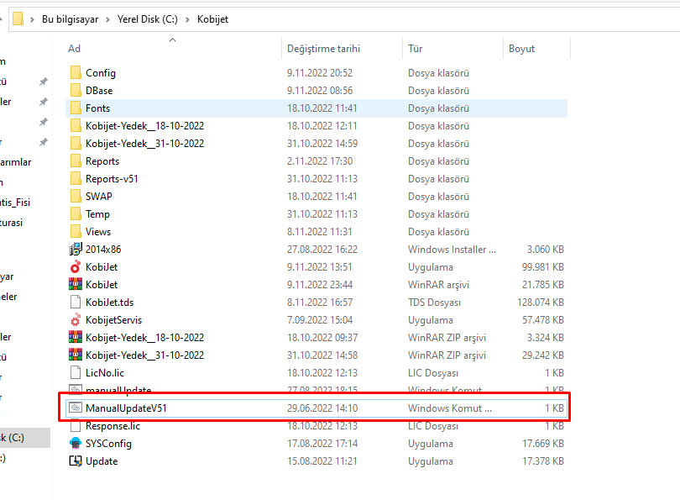Click the KobiJet WinRAR archive icon
This screenshot has width=680, height=500.
[x=76, y=284]
